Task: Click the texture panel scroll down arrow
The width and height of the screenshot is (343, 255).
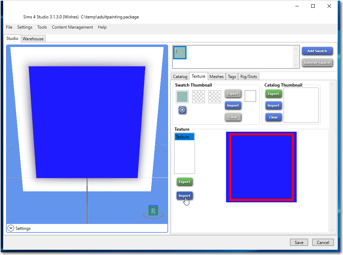Action: point(332,230)
